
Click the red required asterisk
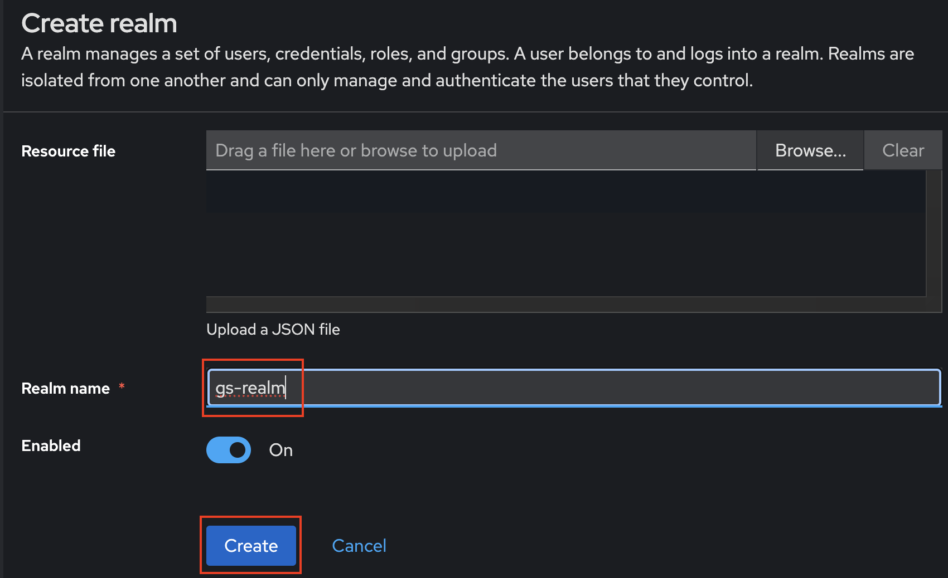pyautogui.click(x=122, y=386)
